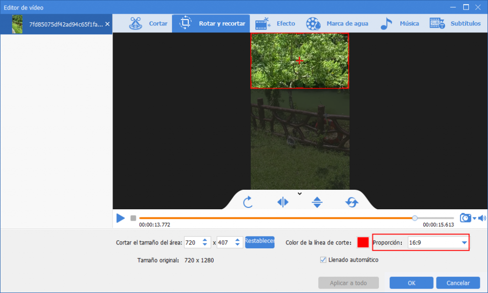Click the rotate clockwise icon
The image size is (488, 293).
[248, 202]
